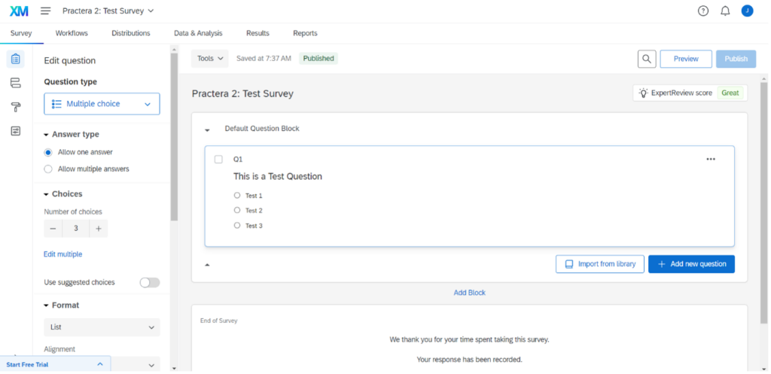The width and height of the screenshot is (771, 374).
Task: Open the Multiple choice question type dropdown
Action: click(x=102, y=104)
